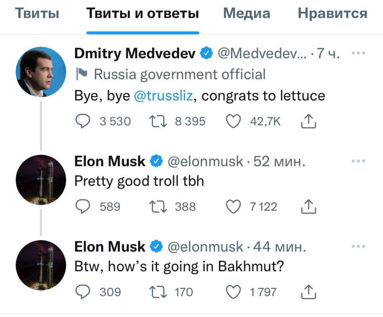Switch to the Медиа tab
Image resolution: width=383 pixels, height=317 pixels.
click(x=246, y=13)
